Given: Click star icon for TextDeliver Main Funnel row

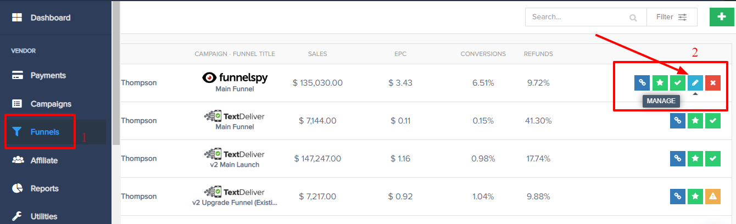Looking at the screenshot, I should 695,121.
